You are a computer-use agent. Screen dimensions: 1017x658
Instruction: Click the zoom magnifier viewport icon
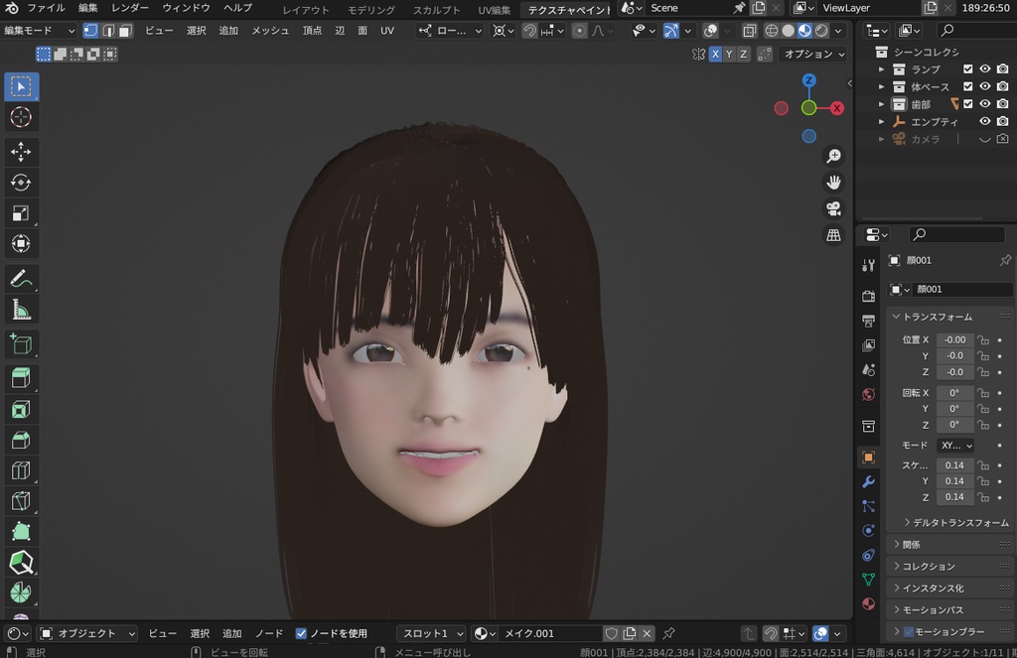[x=834, y=157]
